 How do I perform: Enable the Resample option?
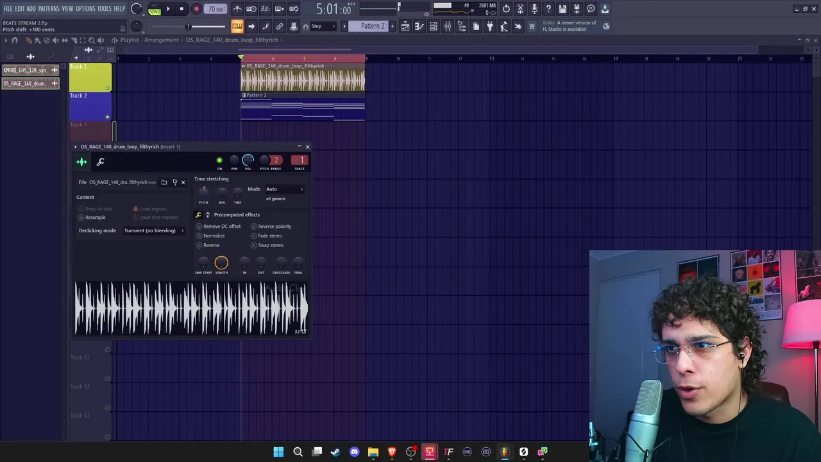coord(91,218)
